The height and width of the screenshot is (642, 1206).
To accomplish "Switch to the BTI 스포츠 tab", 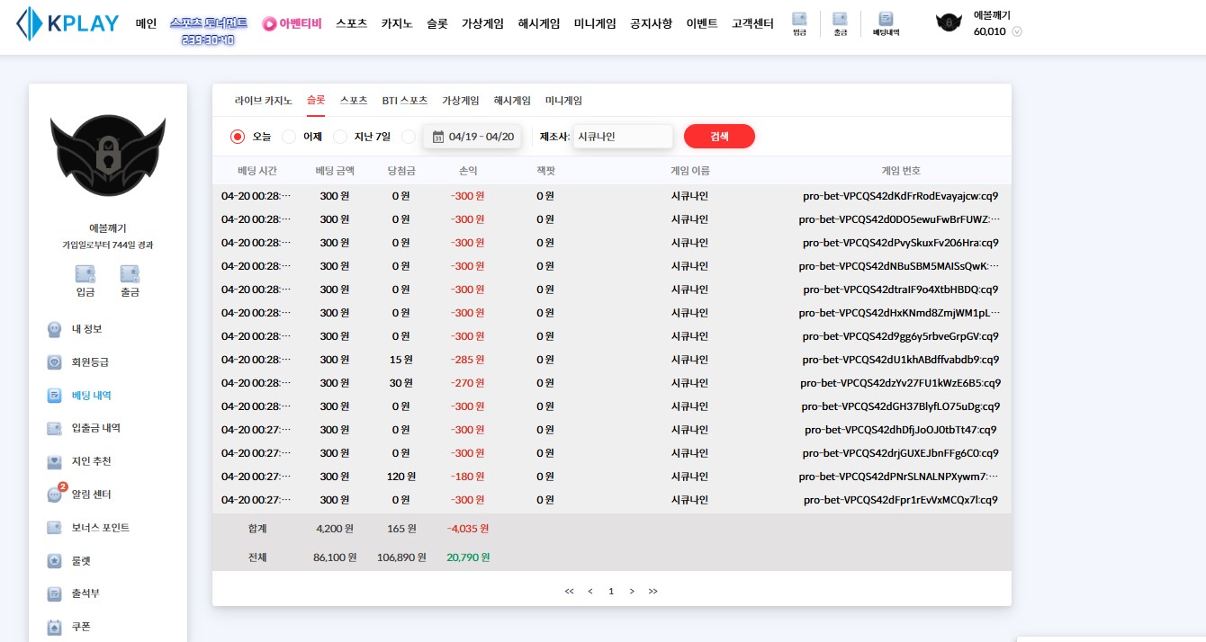I will 404,101.
